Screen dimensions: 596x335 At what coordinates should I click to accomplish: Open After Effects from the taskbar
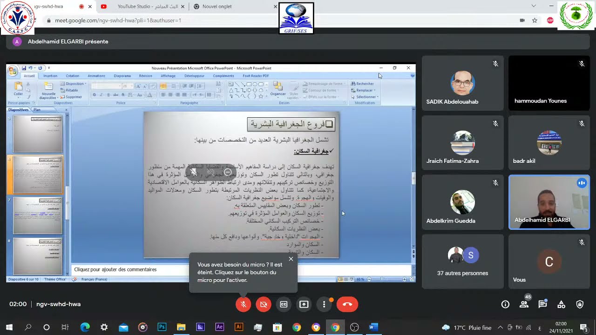(x=220, y=327)
